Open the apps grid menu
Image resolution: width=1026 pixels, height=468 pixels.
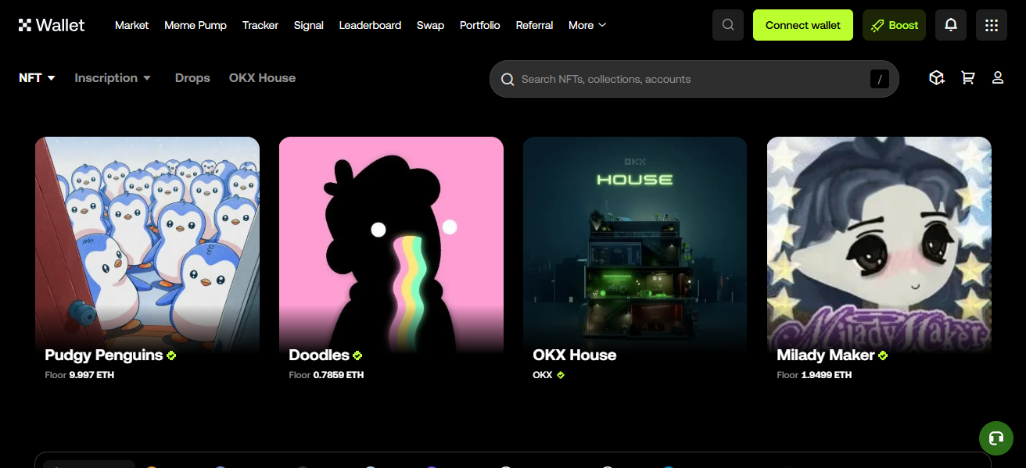[992, 25]
